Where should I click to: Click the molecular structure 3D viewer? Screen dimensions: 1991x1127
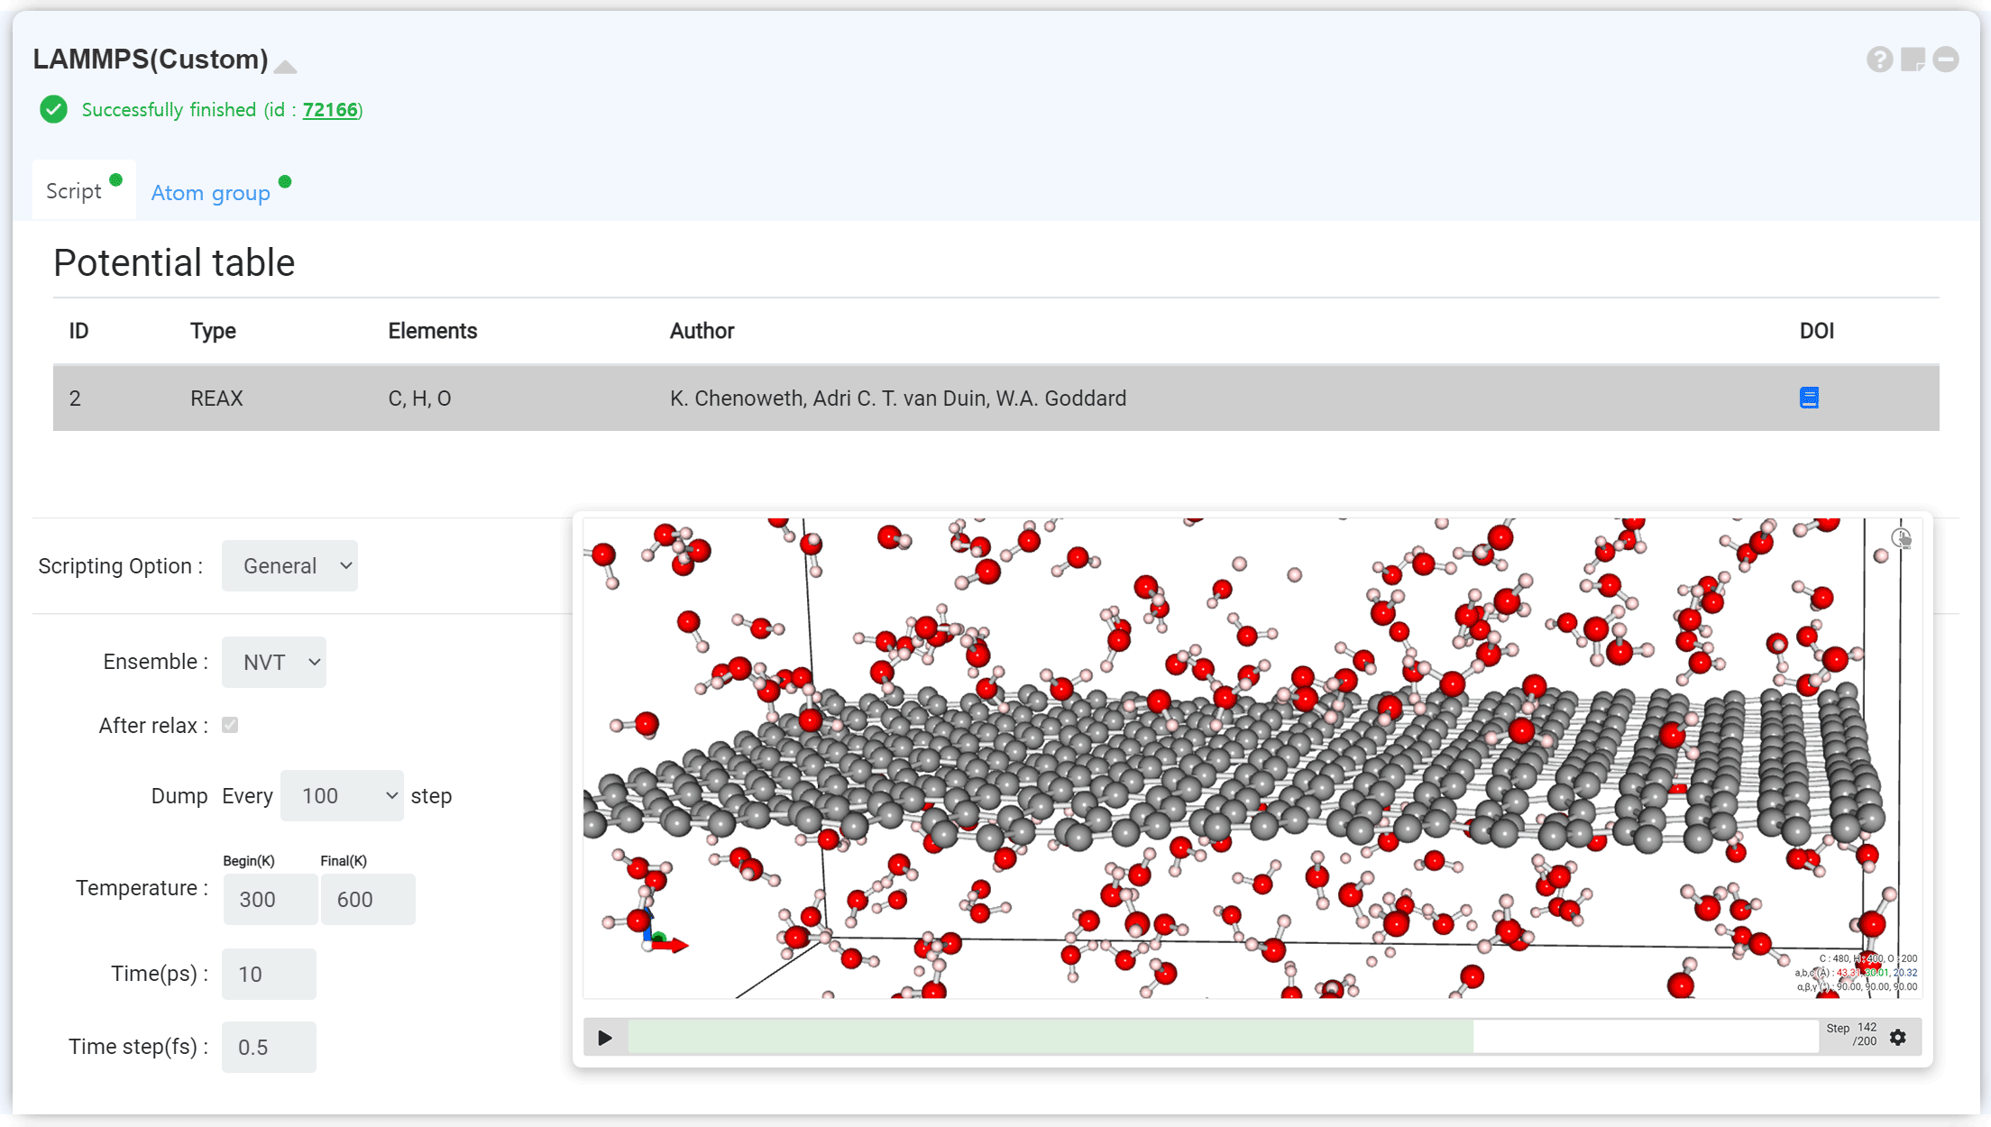1252,758
